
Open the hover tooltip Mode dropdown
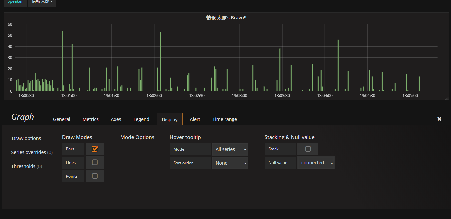tap(230, 149)
